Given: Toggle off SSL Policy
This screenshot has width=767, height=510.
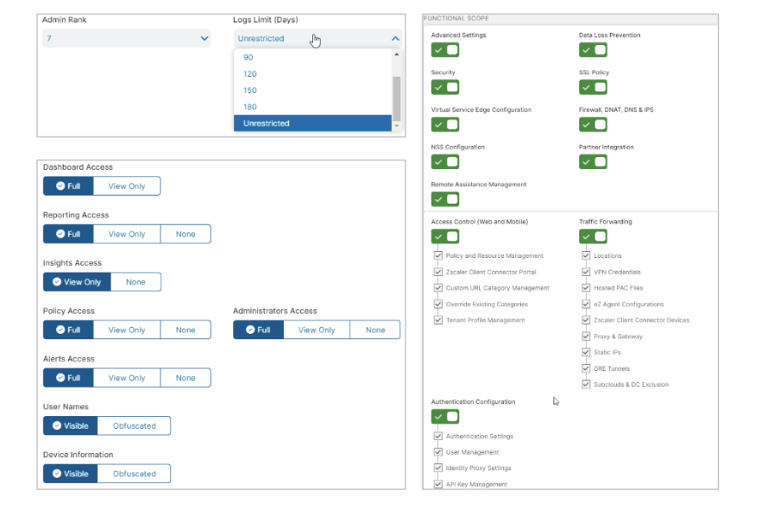Looking at the screenshot, I should 593,87.
